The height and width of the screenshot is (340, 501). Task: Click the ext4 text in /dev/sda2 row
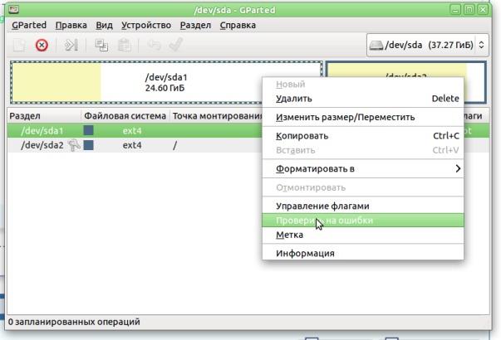(132, 145)
